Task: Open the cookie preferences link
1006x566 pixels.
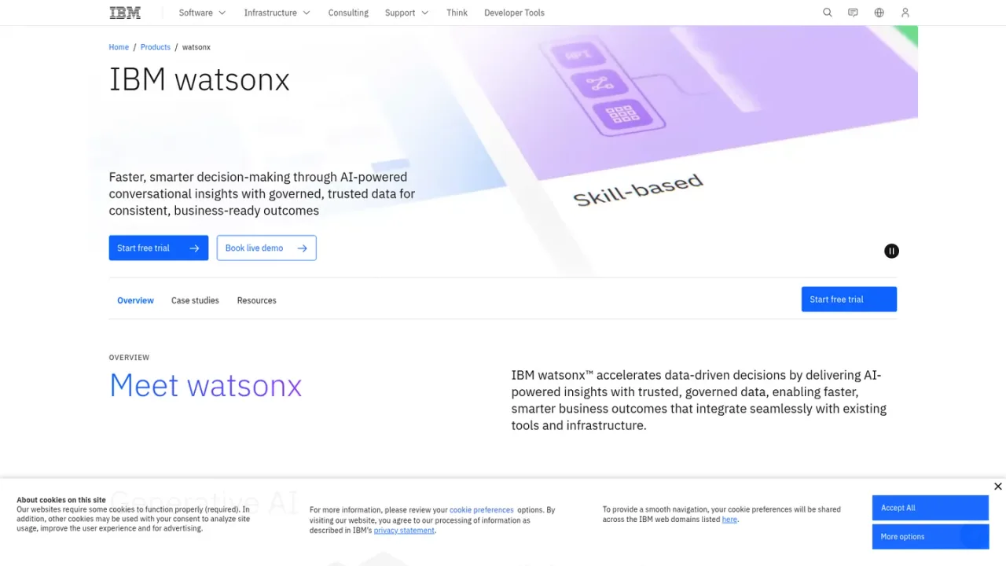Action: coord(481,510)
